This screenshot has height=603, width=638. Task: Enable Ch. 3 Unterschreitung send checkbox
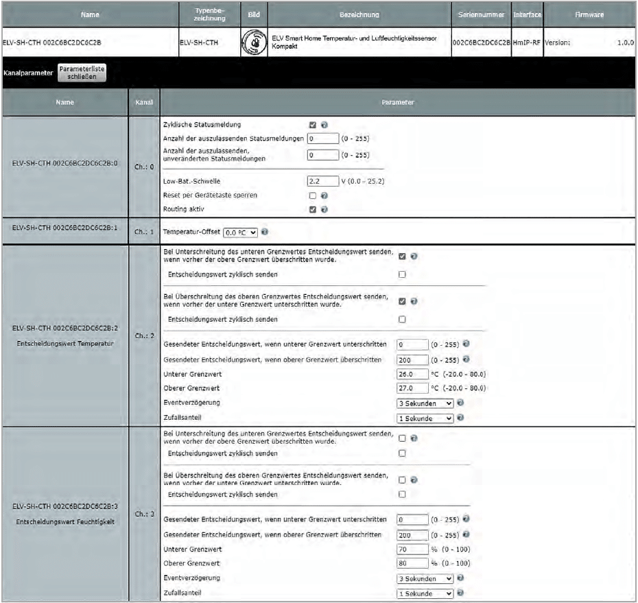click(402, 438)
